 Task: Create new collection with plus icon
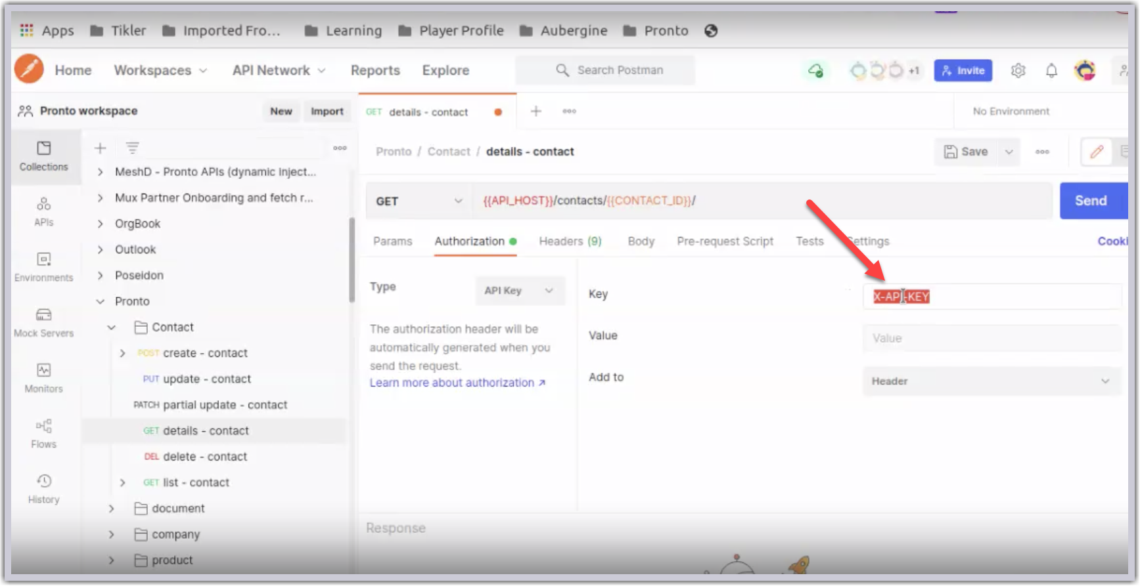pos(100,148)
